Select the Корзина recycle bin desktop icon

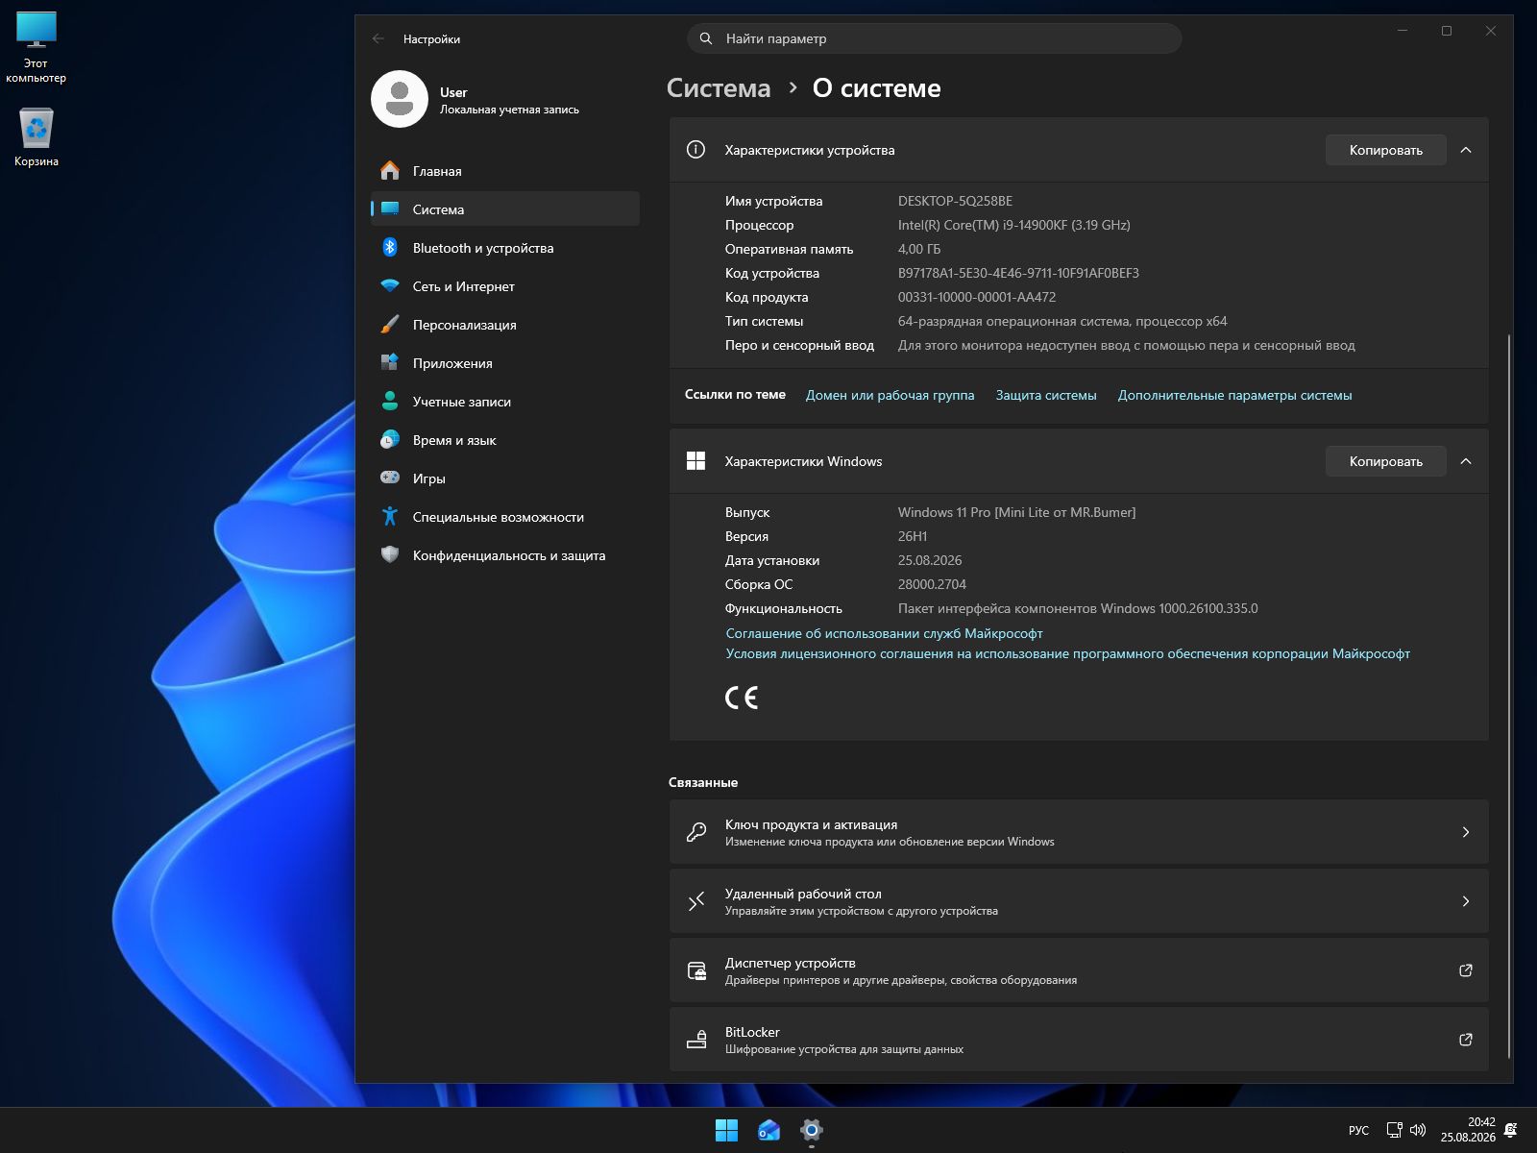point(37,135)
